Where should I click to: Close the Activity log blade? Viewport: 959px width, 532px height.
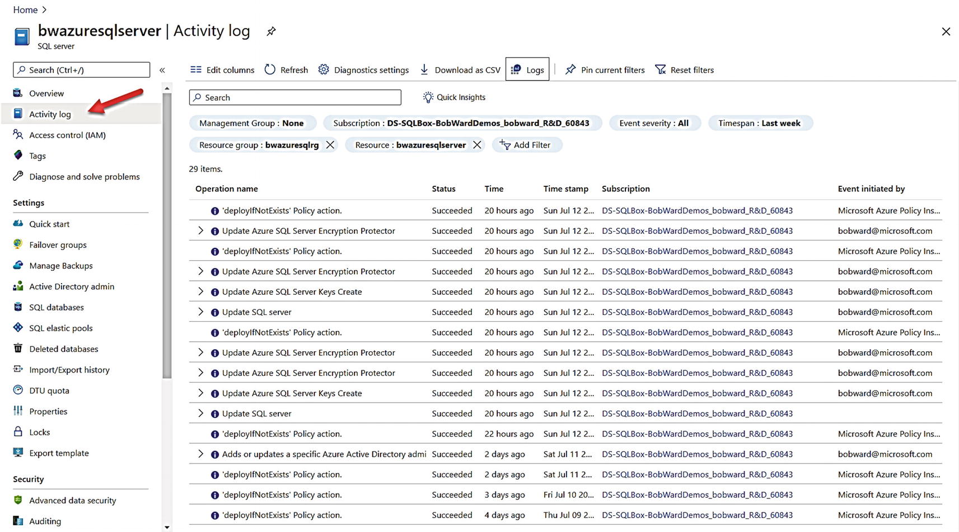[x=946, y=32]
